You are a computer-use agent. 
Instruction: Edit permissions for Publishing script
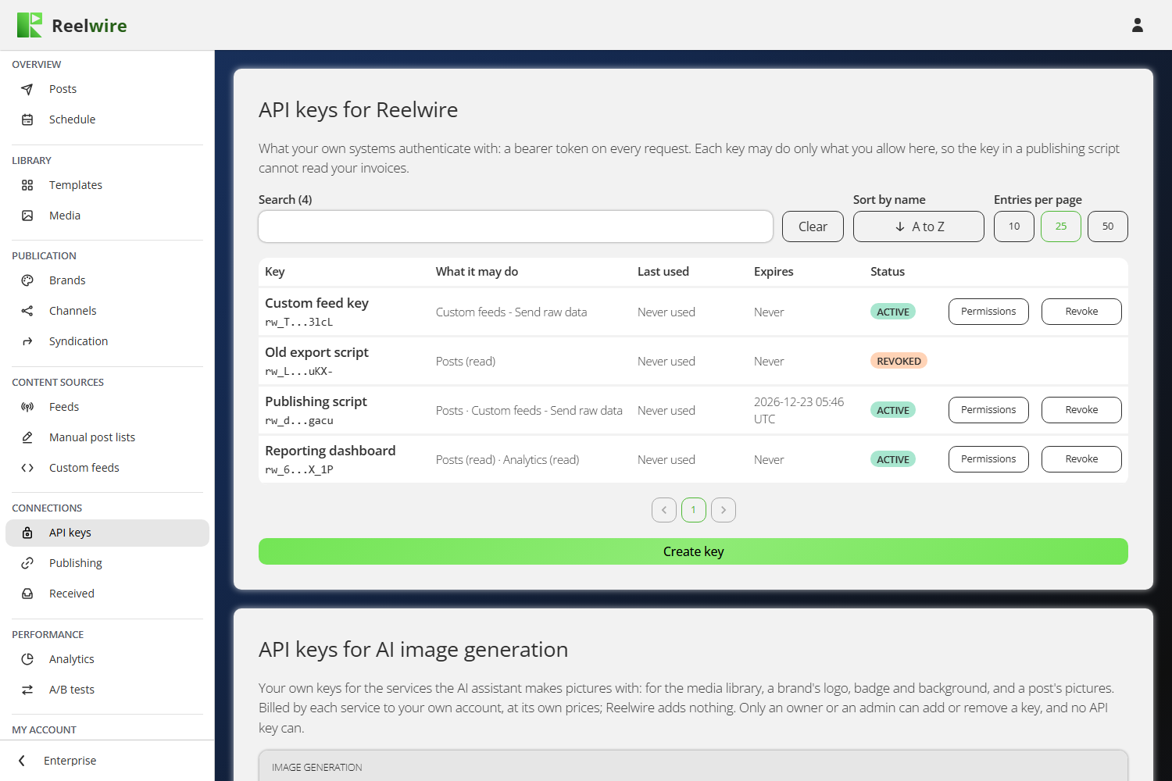988,410
